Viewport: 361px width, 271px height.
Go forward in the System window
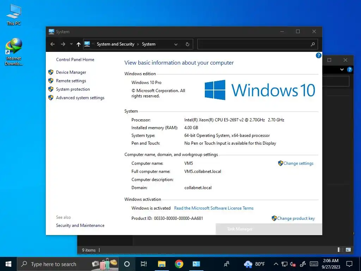[63, 44]
